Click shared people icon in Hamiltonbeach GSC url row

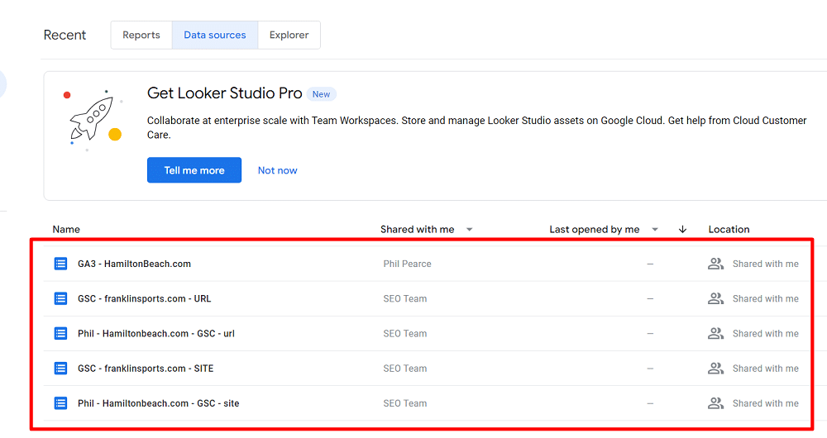pyautogui.click(x=715, y=333)
